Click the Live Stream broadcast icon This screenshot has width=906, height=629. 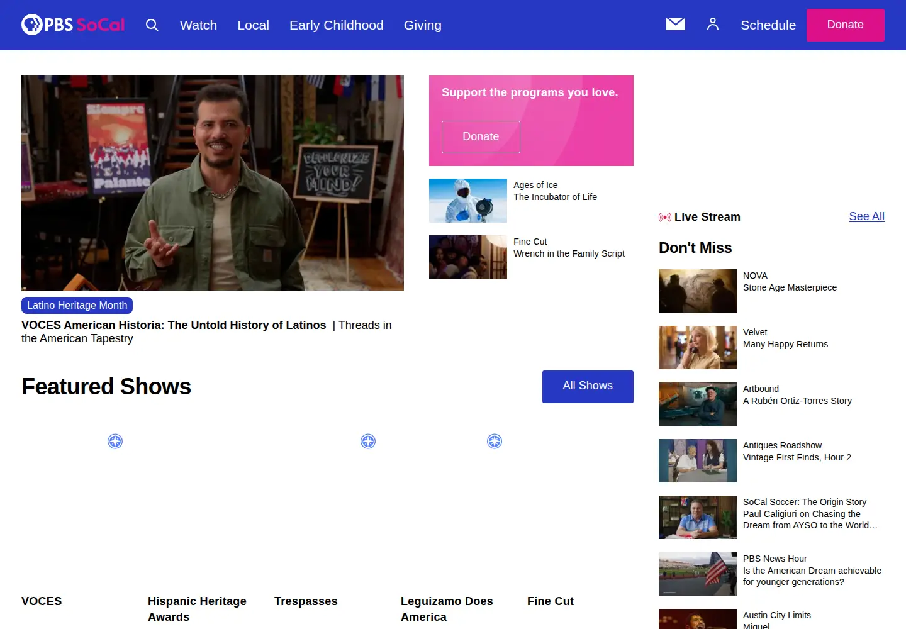[x=664, y=217]
